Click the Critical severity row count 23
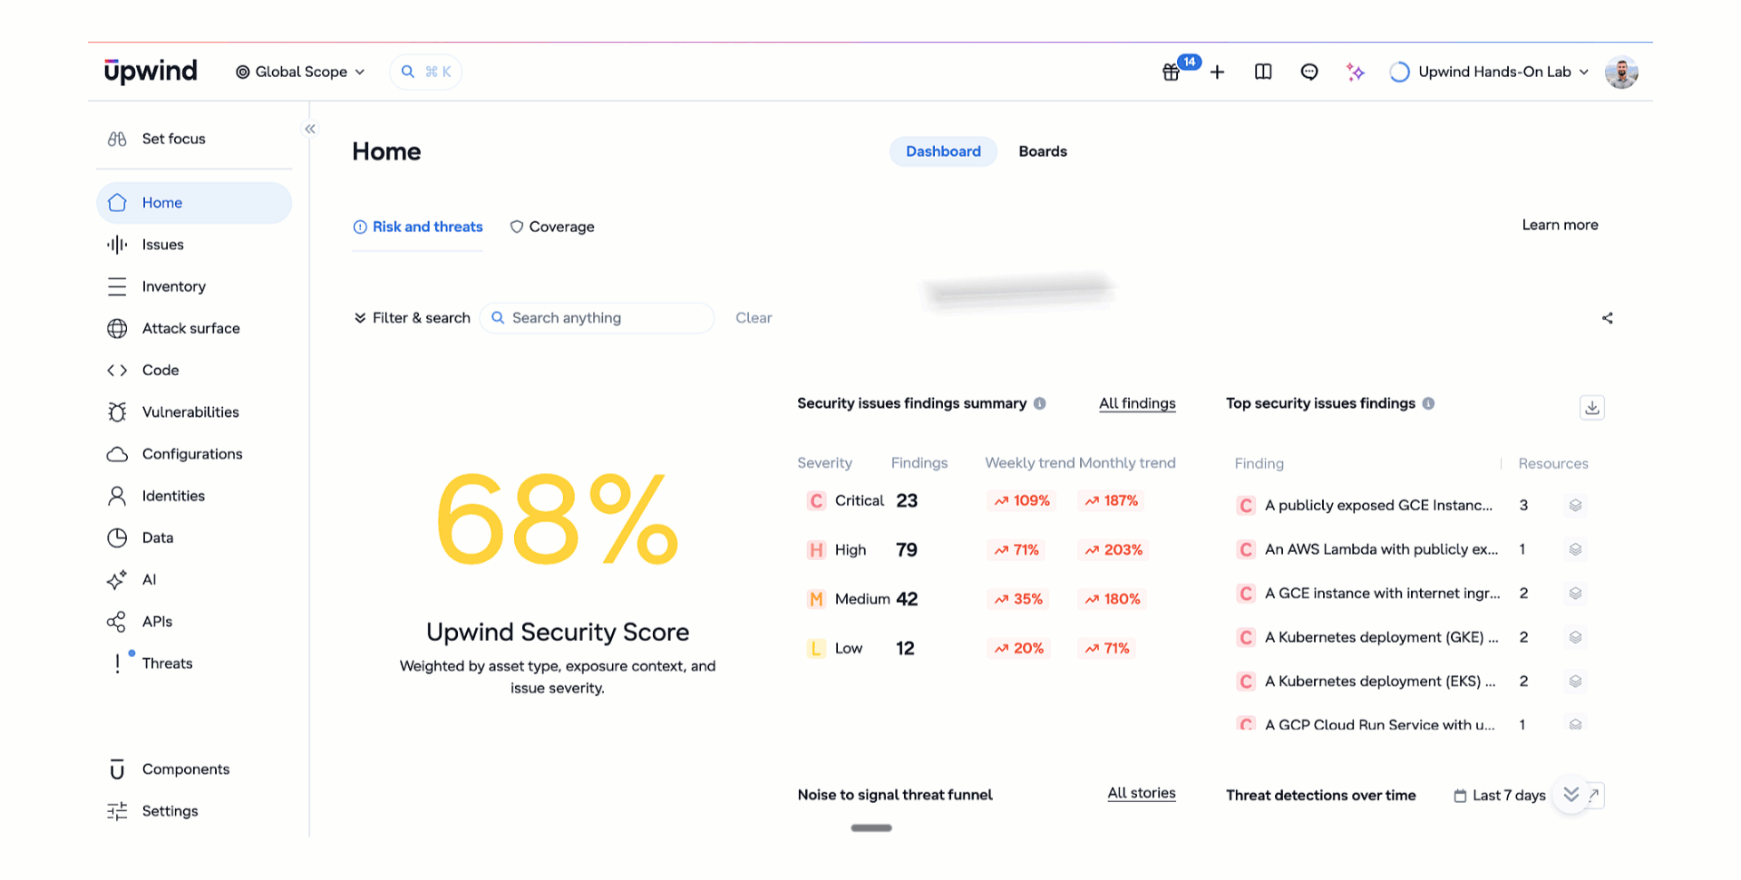The width and height of the screenshot is (1741, 880). [x=907, y=501]
